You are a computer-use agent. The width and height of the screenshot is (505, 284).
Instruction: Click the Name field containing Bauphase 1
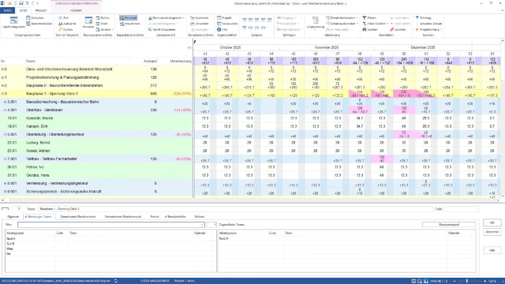point(235,209)
